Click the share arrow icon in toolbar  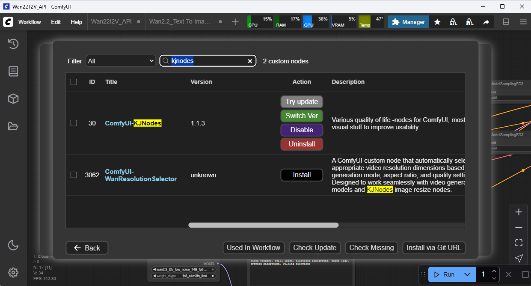486,22
